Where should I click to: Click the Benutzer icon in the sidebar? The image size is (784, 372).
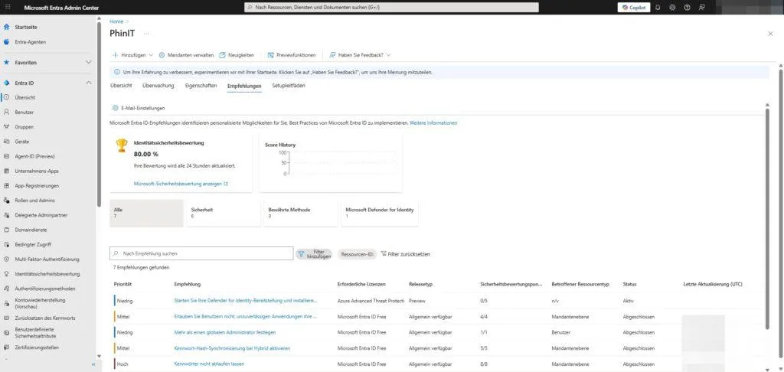pos(7,113)
